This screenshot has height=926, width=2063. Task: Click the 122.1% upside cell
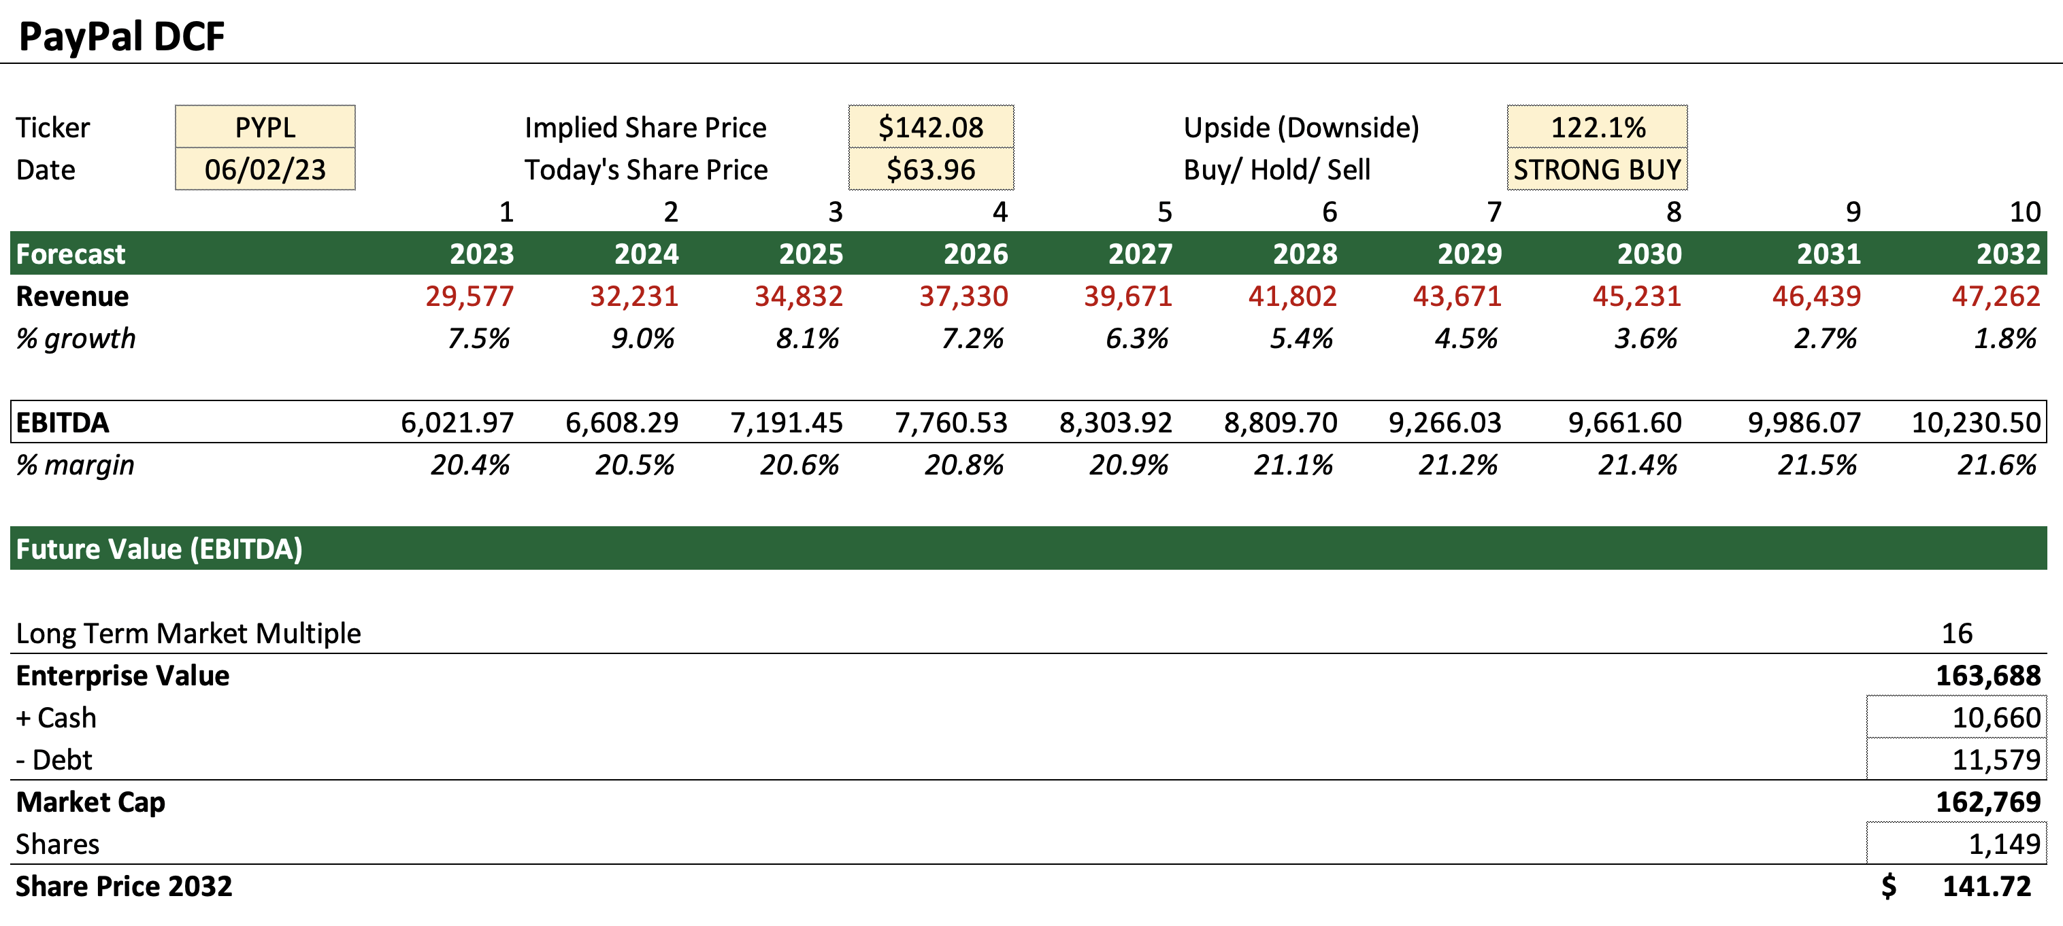tap(1597, 126)
